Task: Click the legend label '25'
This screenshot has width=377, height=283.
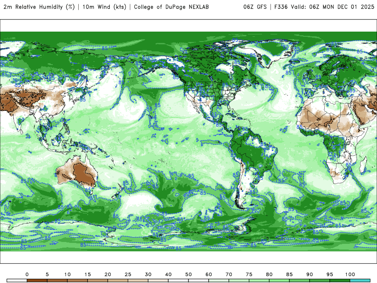Action: [x=128, y=275]
